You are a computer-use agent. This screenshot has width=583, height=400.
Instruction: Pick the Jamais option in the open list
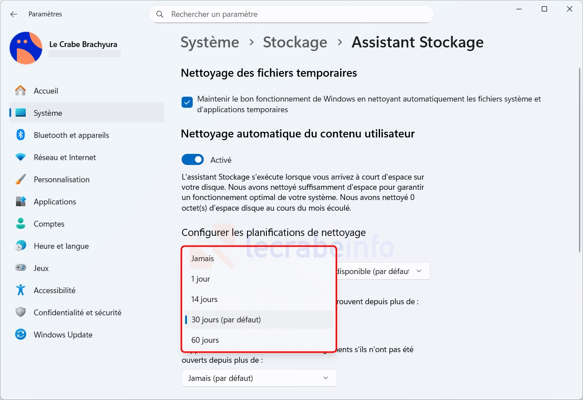click(x=202, y=259)
